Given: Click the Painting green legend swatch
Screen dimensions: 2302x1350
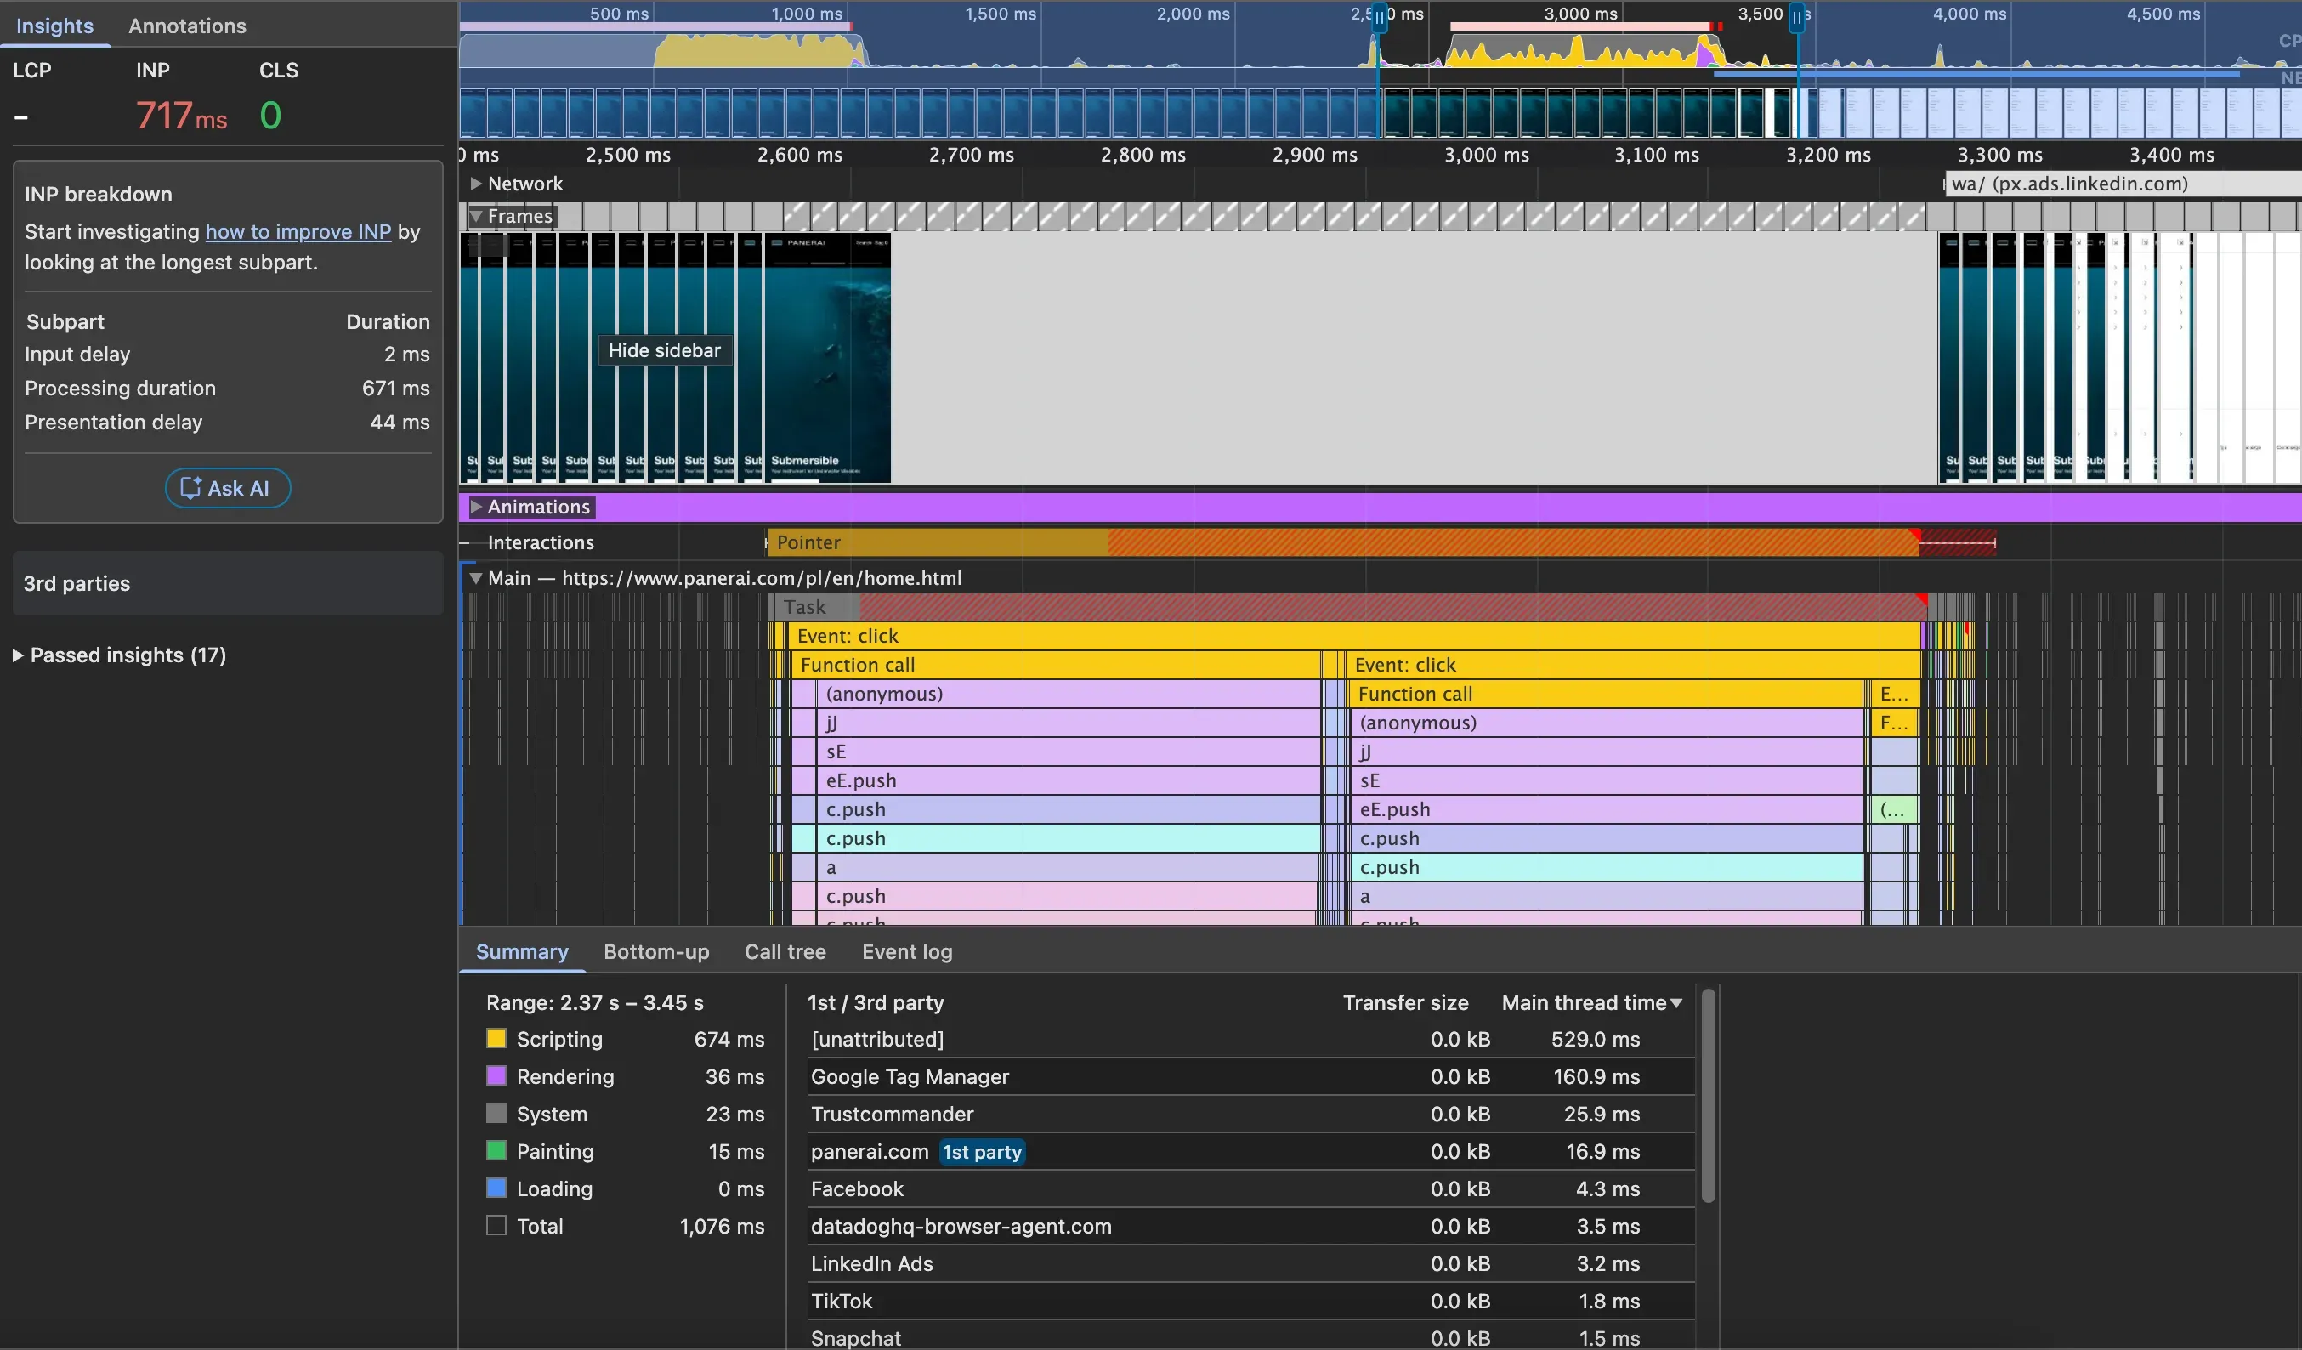Looking at the screenshot, I should pyautogui.click(x=496, y=1151).
